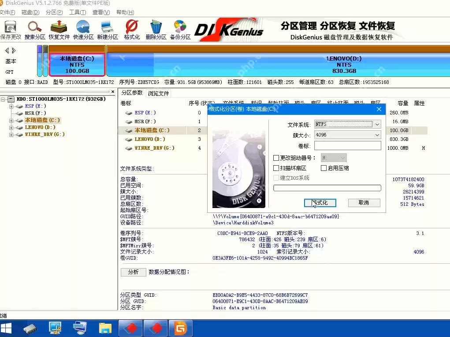
Task: Expand the ESP(E:) tree node
Action: pyautogui.click(x=11, y=106)
